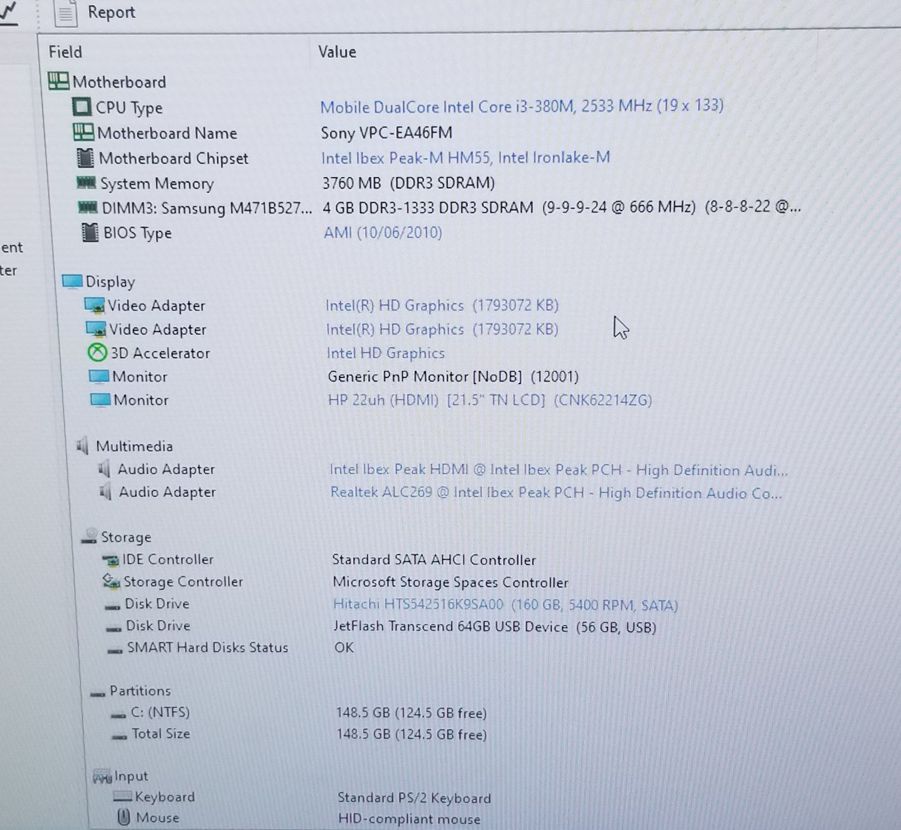The image size is (901, 830).
Task: Click the Mouse device icon
Action: click(124, 817)
